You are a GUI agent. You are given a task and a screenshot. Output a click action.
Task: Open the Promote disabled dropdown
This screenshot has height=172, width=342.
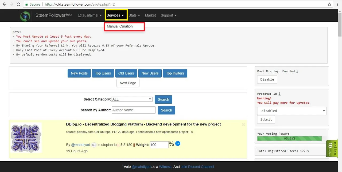[x=292, y=111]
